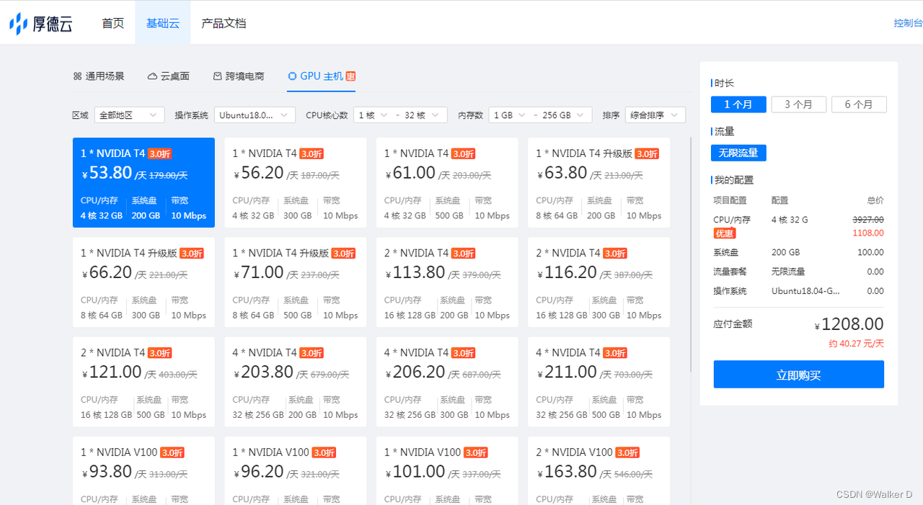
Task: Select the 无限流量 traffic option
Action: 738,153
